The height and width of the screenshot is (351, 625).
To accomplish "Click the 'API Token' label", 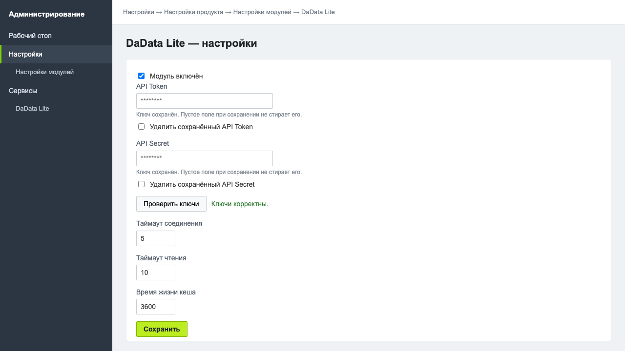I will pyautogui.click(x=152, y=86).
